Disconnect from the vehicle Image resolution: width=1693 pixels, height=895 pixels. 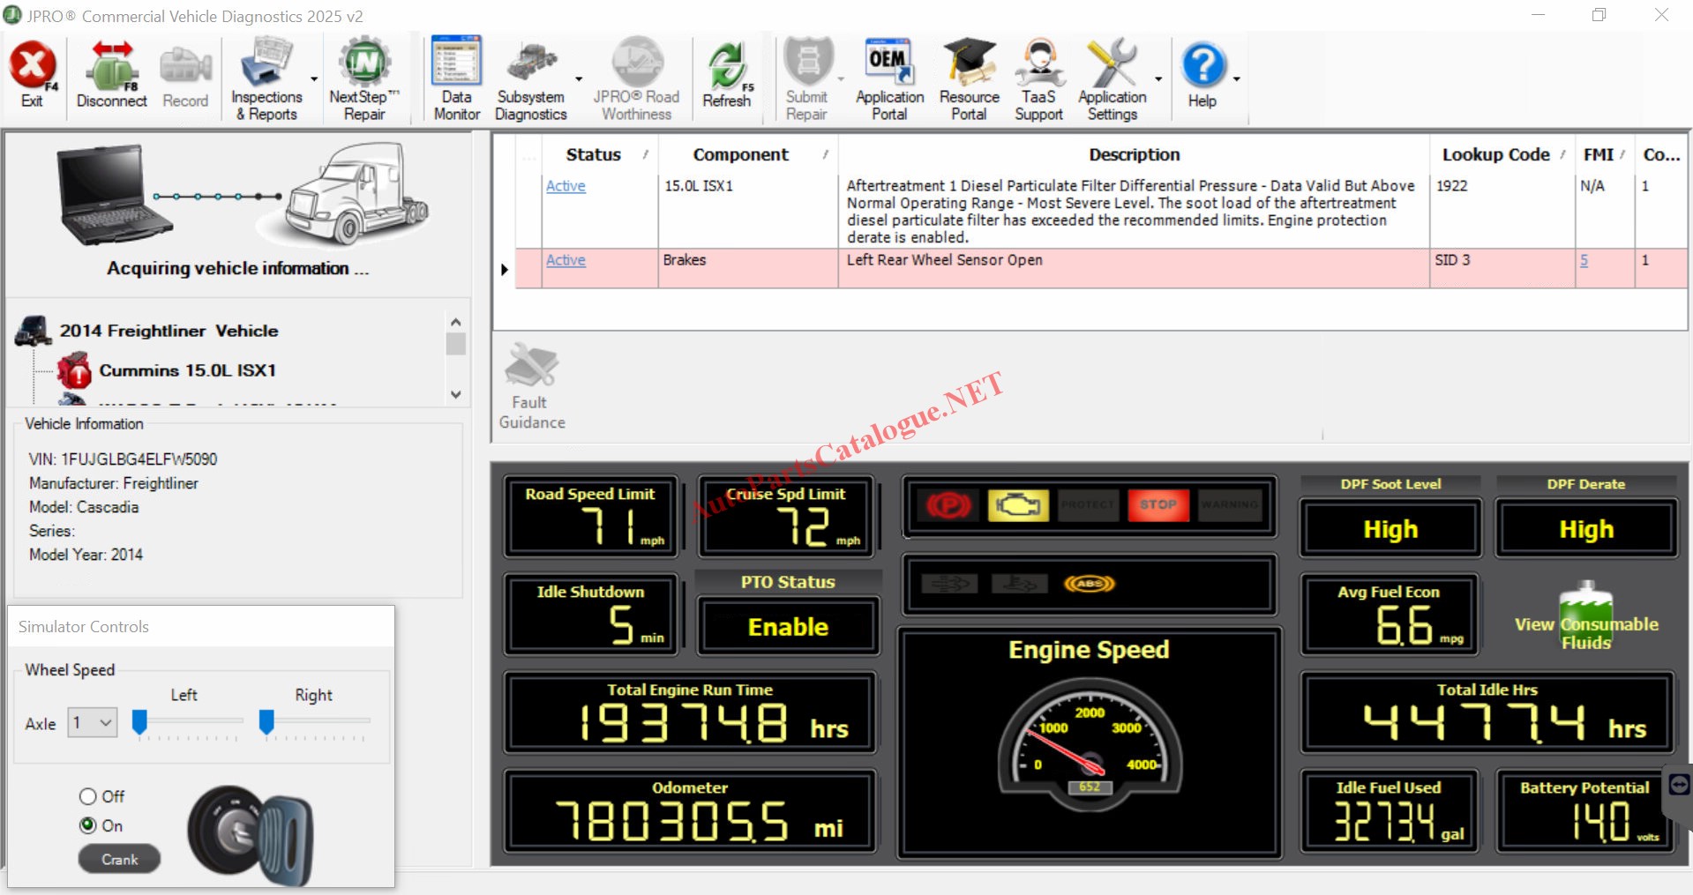tap(111, 76)
